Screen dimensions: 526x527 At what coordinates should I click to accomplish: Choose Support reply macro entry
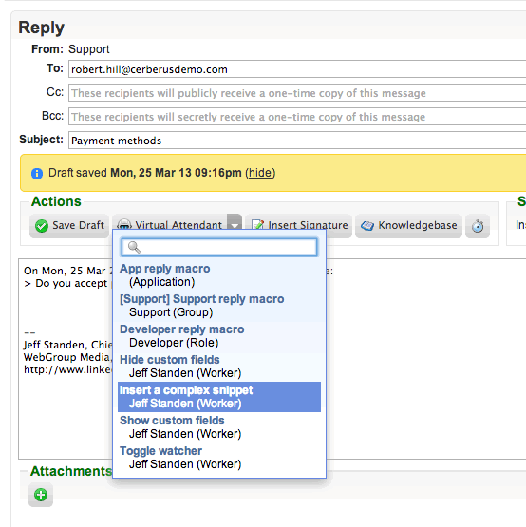(219, 306)
